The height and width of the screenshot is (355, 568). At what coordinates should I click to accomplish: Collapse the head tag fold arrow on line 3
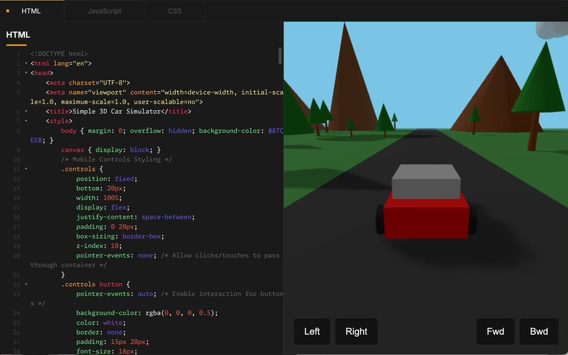26,73
